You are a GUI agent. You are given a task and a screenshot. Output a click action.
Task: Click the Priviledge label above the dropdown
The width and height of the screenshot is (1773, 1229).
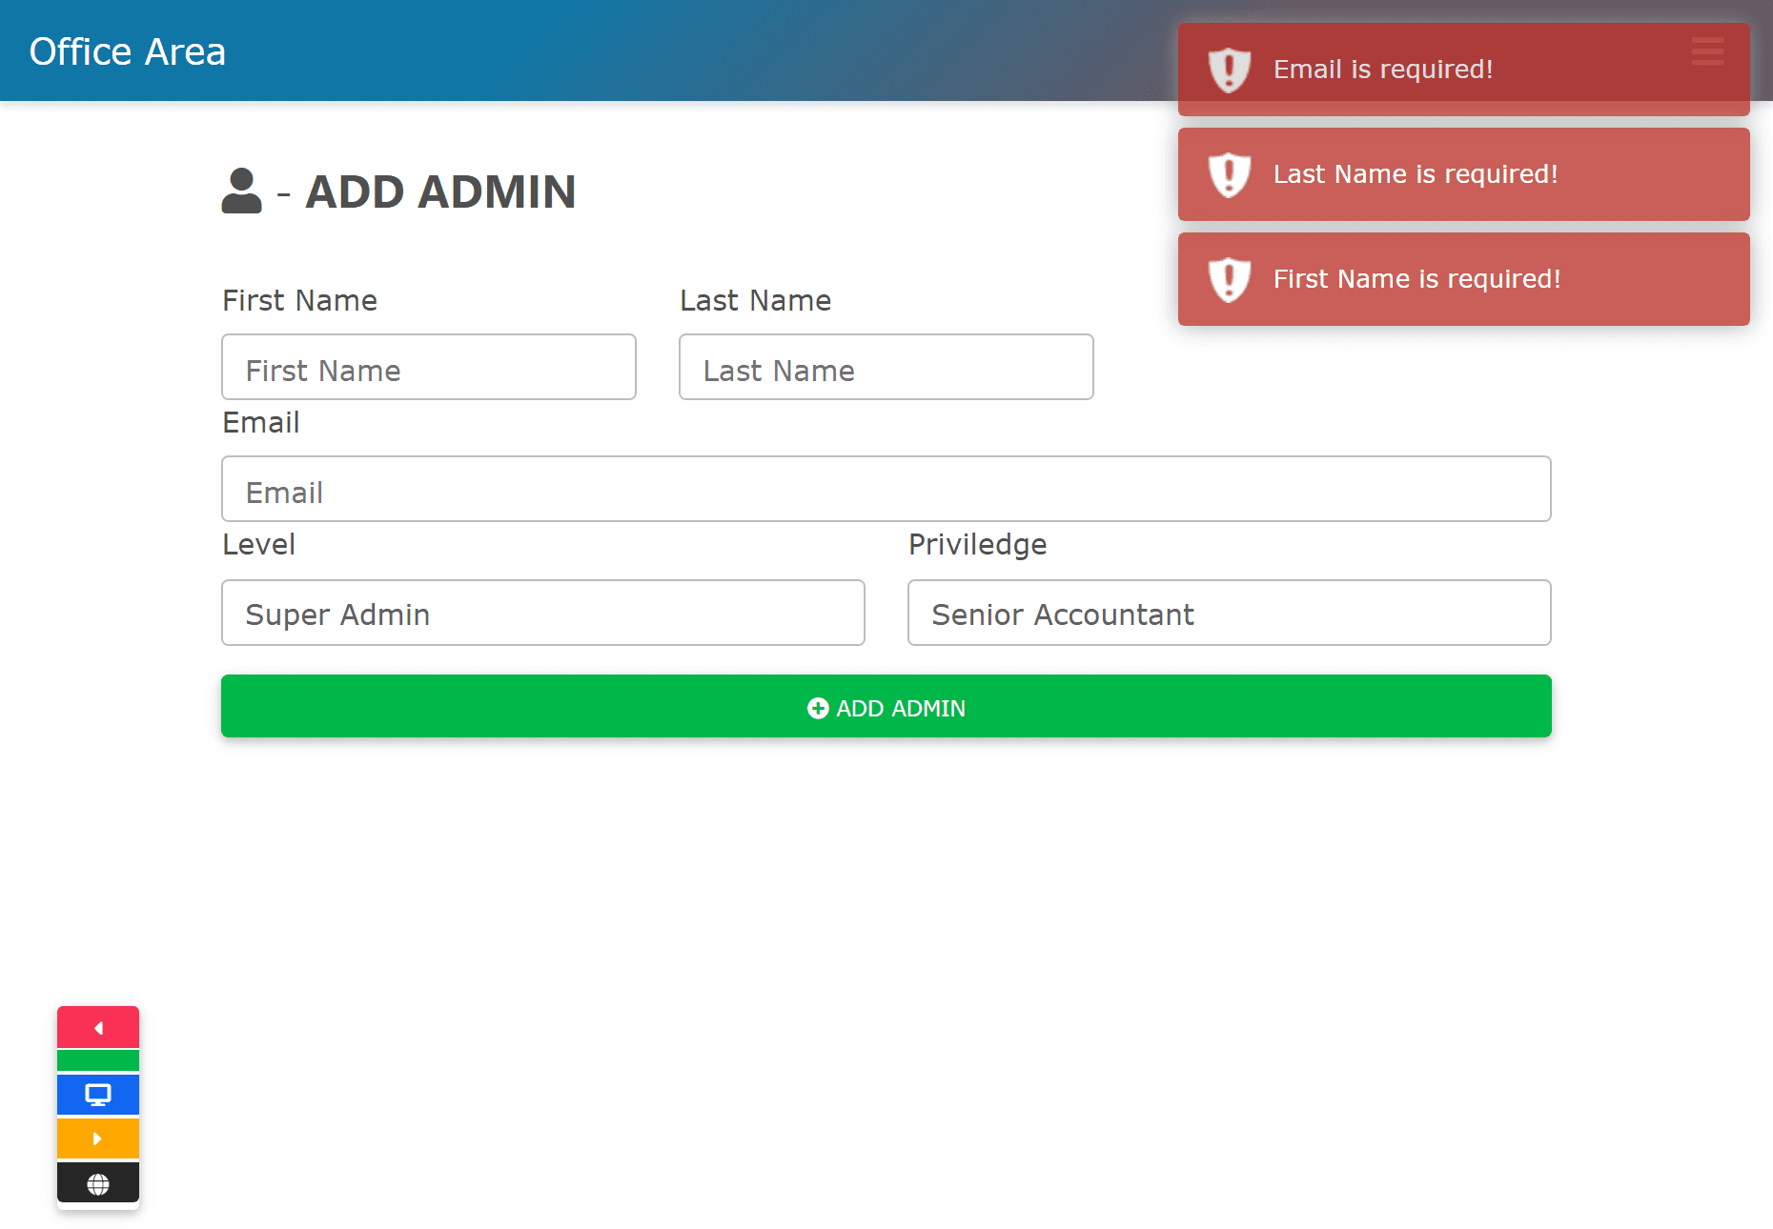(977, 544)
